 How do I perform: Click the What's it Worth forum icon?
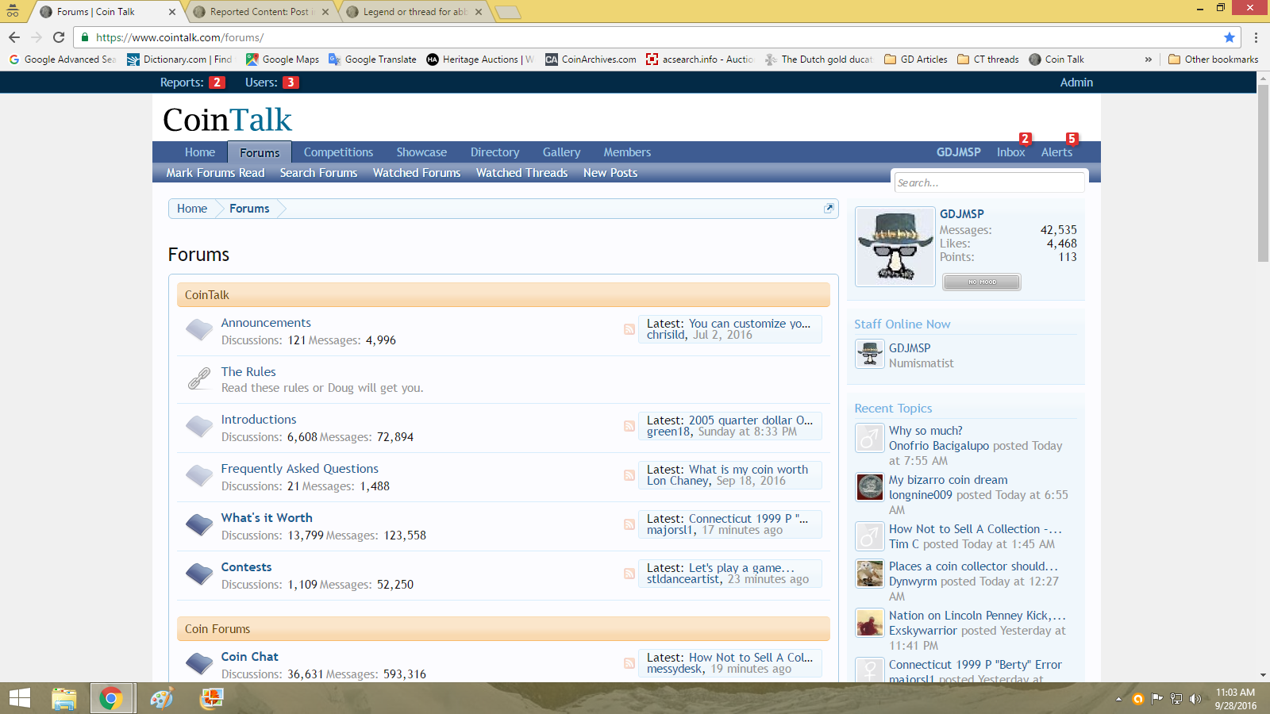(x=199, y=525)
